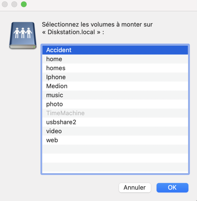Click the first empty row below web
Viewport: 197px width, 201px height.
pos(115,149)
